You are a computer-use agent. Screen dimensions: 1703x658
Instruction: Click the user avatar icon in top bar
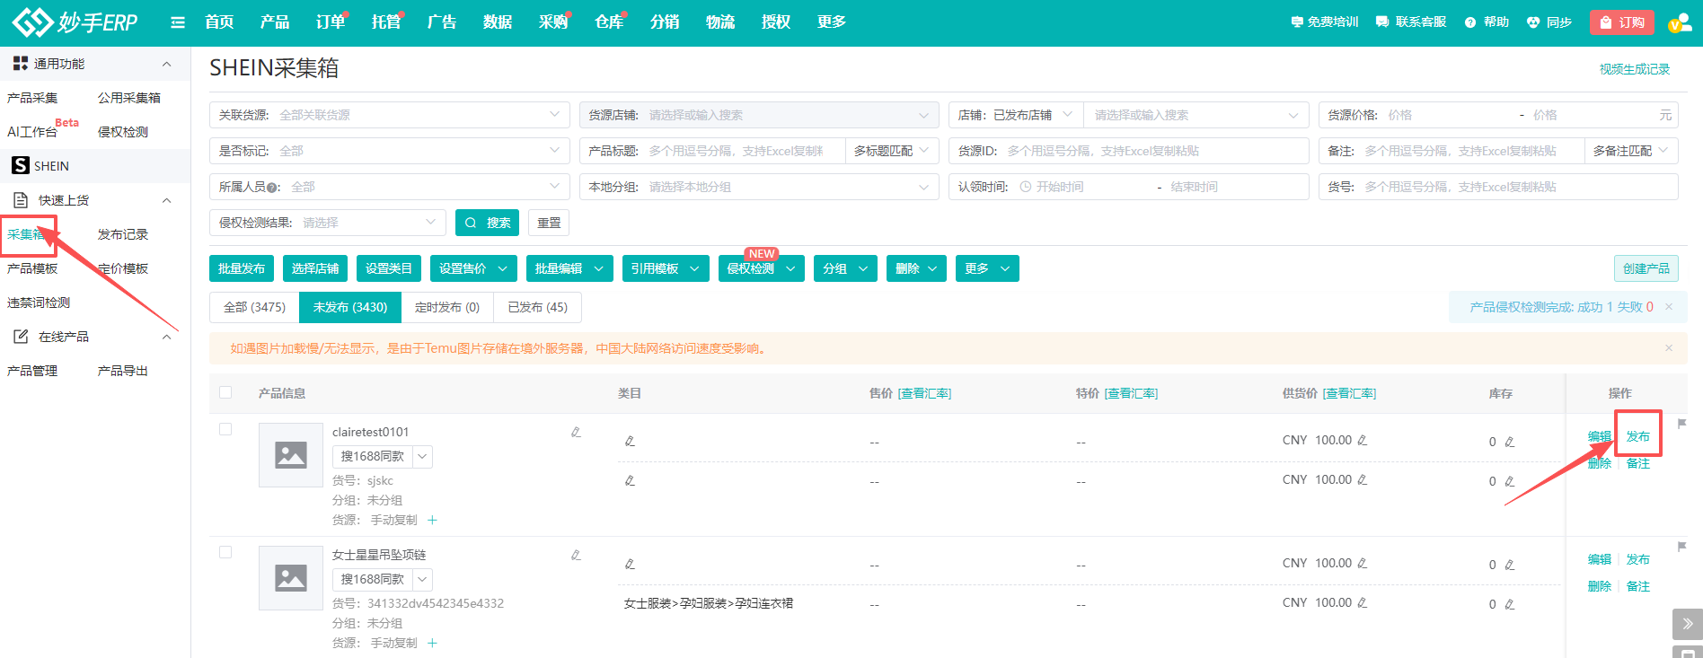pyautogui.click(x=1678, y=22)
